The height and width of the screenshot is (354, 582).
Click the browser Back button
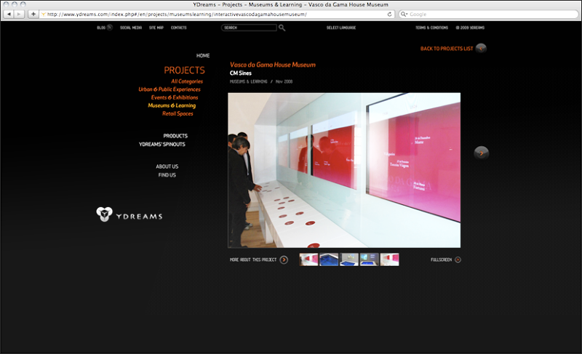9,14
